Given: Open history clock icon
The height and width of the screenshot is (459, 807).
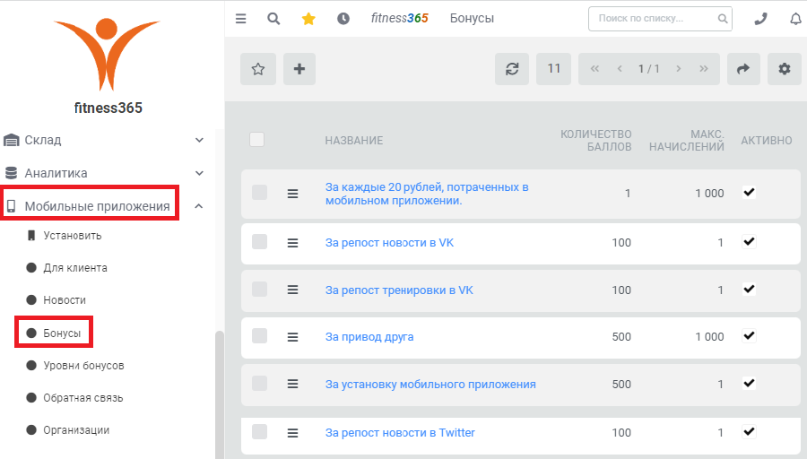Looking at the screenshot, I should point(343,19).
